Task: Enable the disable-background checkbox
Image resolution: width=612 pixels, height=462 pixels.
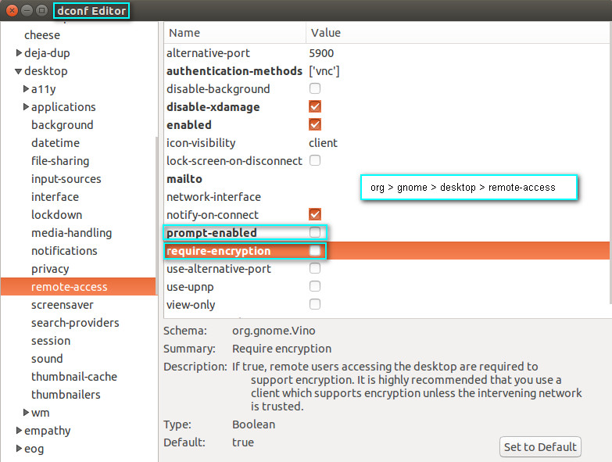Action: (315, 89)
